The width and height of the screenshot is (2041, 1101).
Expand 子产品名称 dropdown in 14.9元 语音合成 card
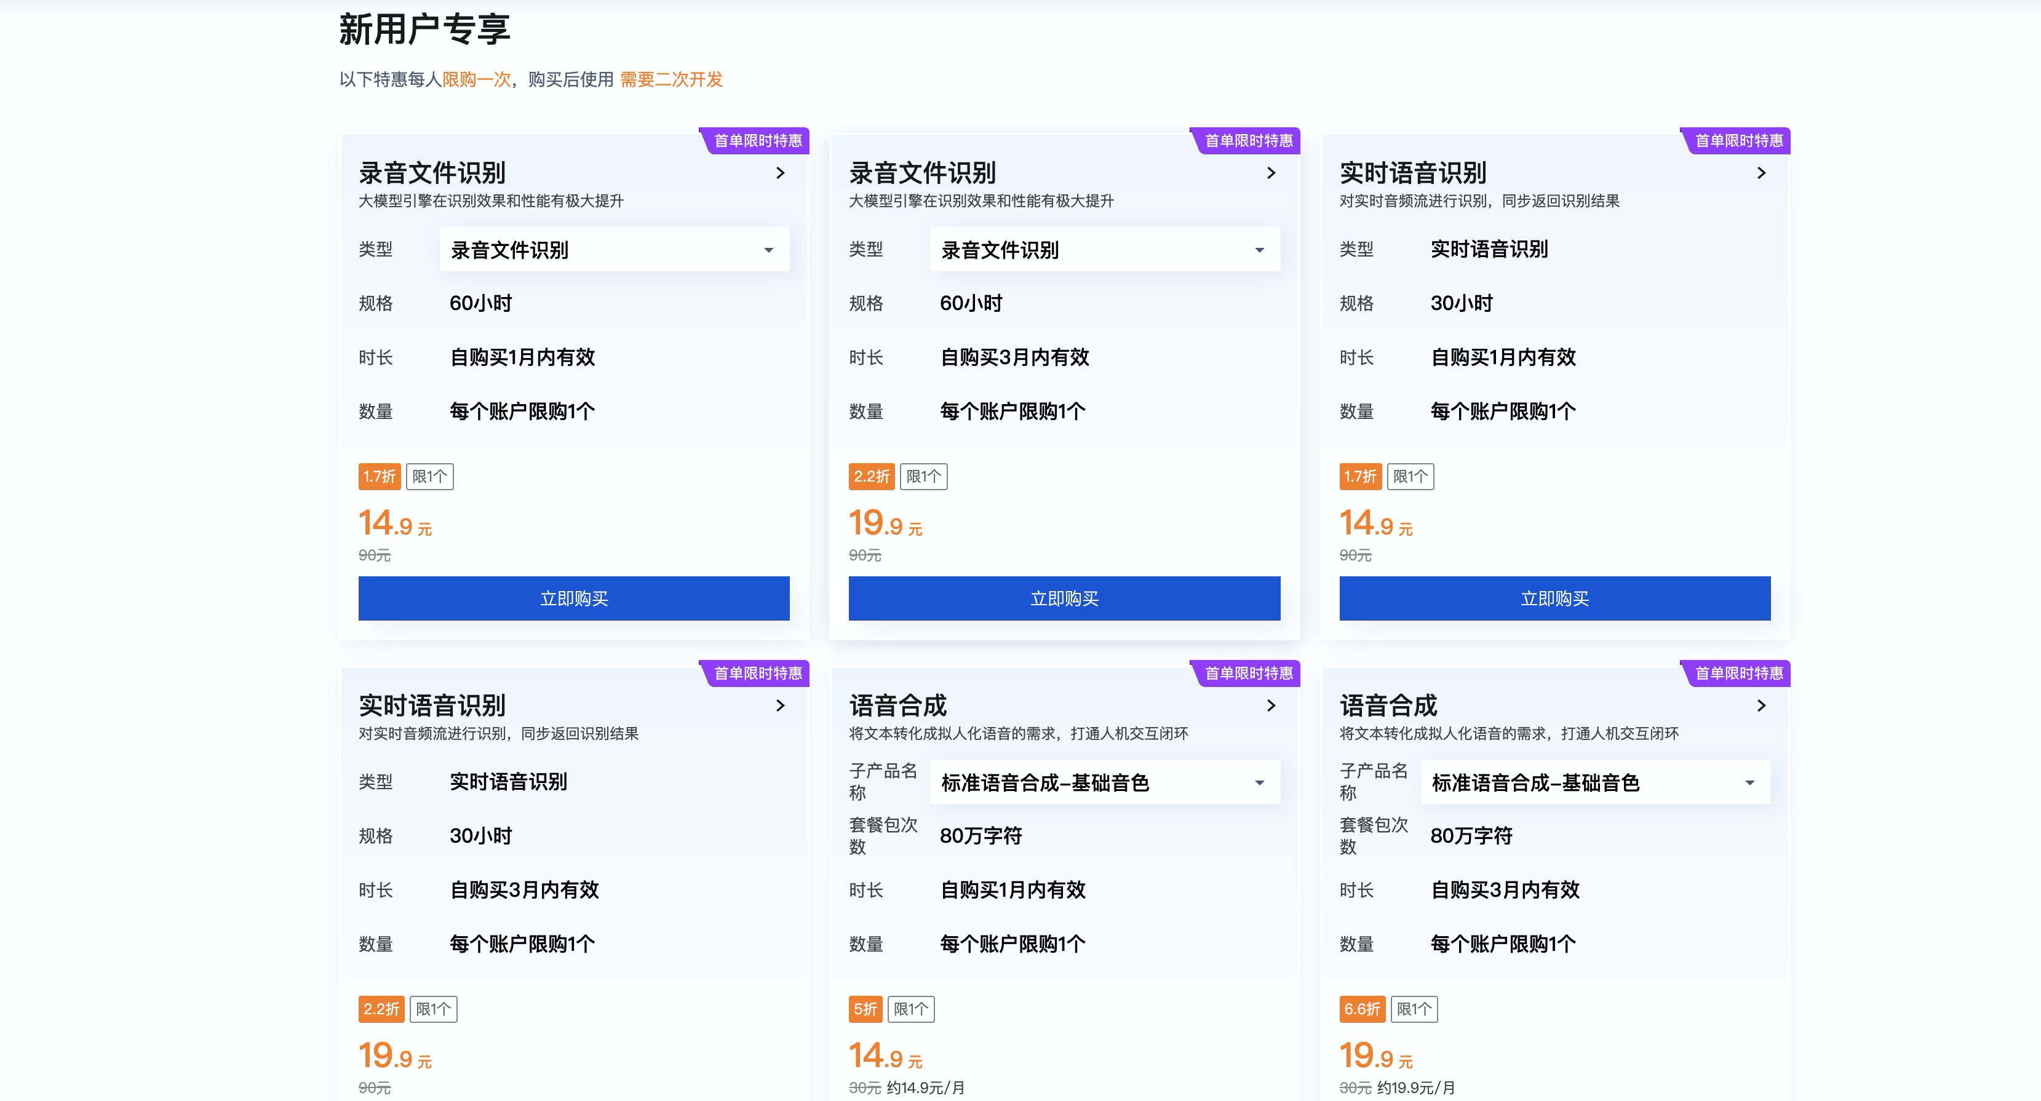click(1105, 782)
